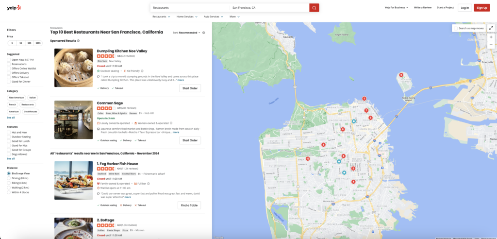Click the San Francisco, CA location field
The width and height of the screenshot is (497, 239).
(269, 8)
